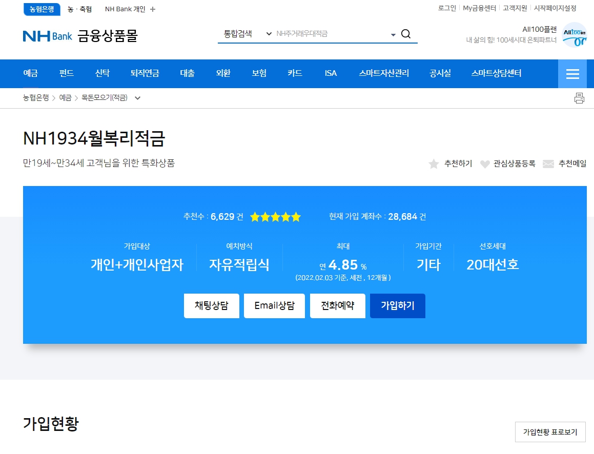Viewport: 594px width, 454px height.
Task: Click the 가입현황 section heading
Action: 51,424
